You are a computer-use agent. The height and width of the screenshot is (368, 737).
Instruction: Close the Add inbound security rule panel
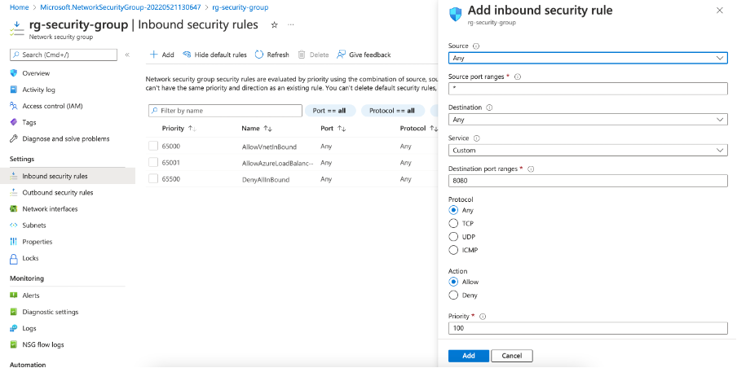720,11
